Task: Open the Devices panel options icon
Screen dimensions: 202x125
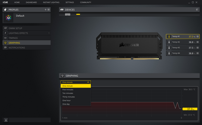Action: (x=197, y=10)
